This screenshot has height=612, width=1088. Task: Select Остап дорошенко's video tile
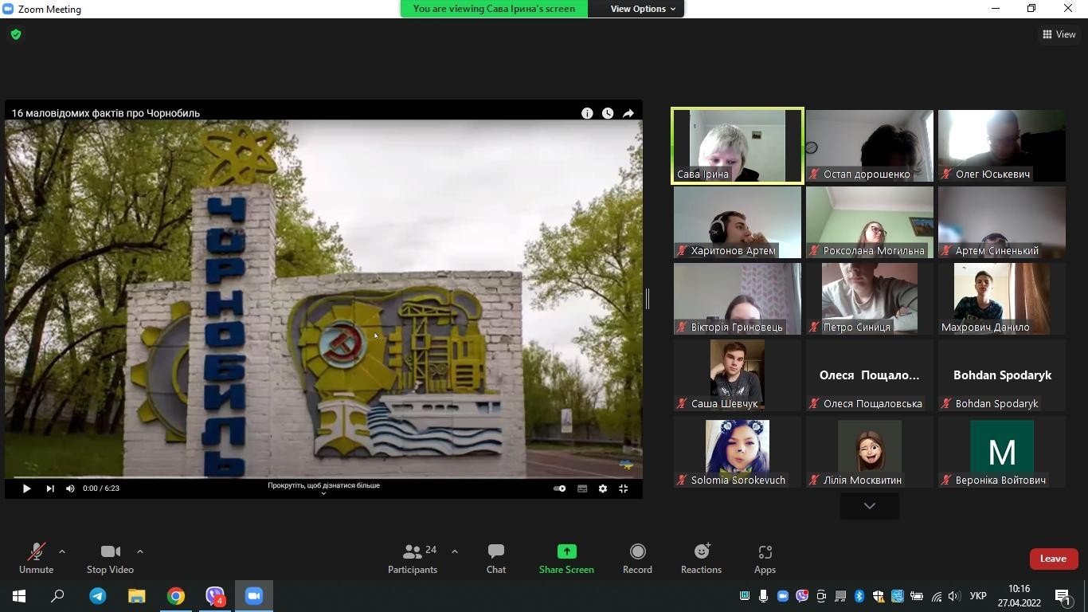click(870, 146)
